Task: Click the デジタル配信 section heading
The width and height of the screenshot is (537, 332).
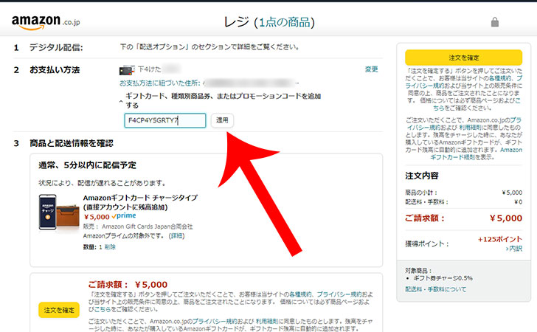Action: [x=56, y=47]
